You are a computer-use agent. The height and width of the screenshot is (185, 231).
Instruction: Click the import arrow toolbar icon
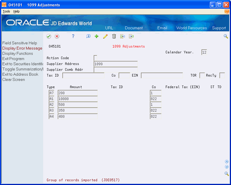point(123,36)
